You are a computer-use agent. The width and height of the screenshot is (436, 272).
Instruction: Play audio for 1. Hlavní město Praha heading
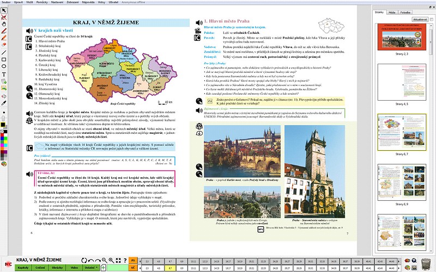(199, 23)
